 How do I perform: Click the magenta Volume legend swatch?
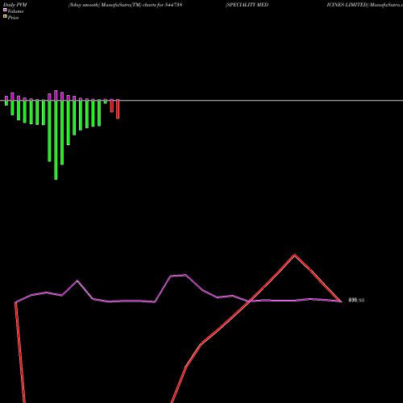[x=5, y=10]
